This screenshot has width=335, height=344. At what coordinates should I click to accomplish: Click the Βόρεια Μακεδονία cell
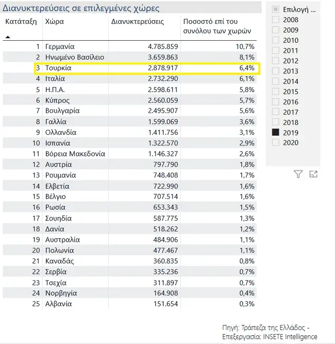(x=75, y=154)
